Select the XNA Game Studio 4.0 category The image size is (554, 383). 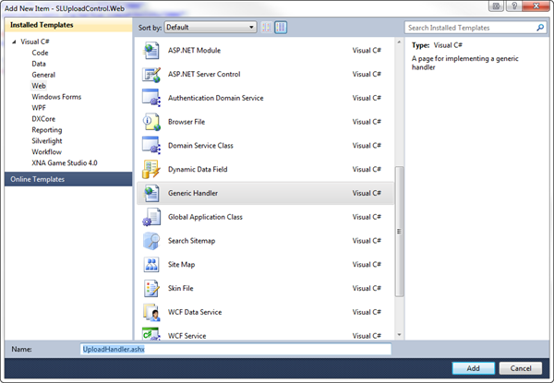[x=65, y=163]
